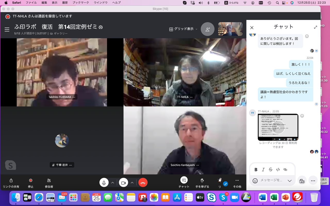Open Siri from the menu bar
This screenshot has height=206, width=330.
292,3
